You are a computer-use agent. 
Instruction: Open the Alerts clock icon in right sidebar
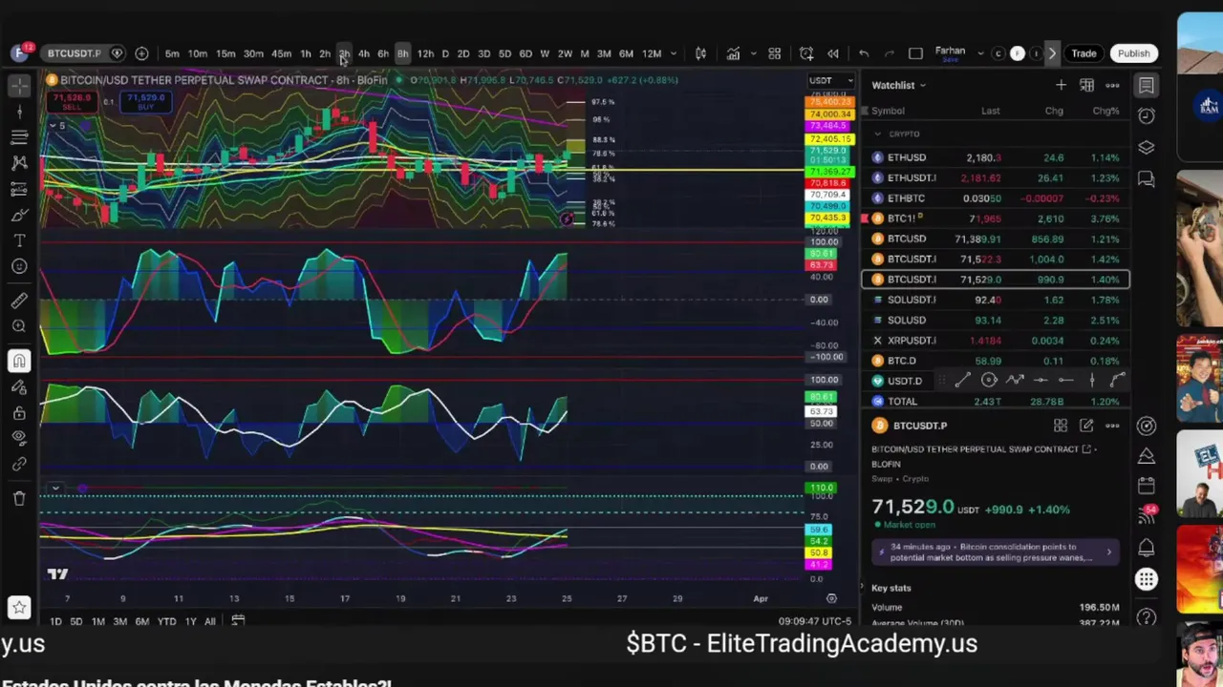coord(1147,116)
